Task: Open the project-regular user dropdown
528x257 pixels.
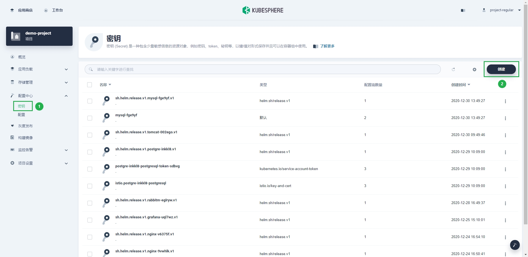Action: [501, 10]
